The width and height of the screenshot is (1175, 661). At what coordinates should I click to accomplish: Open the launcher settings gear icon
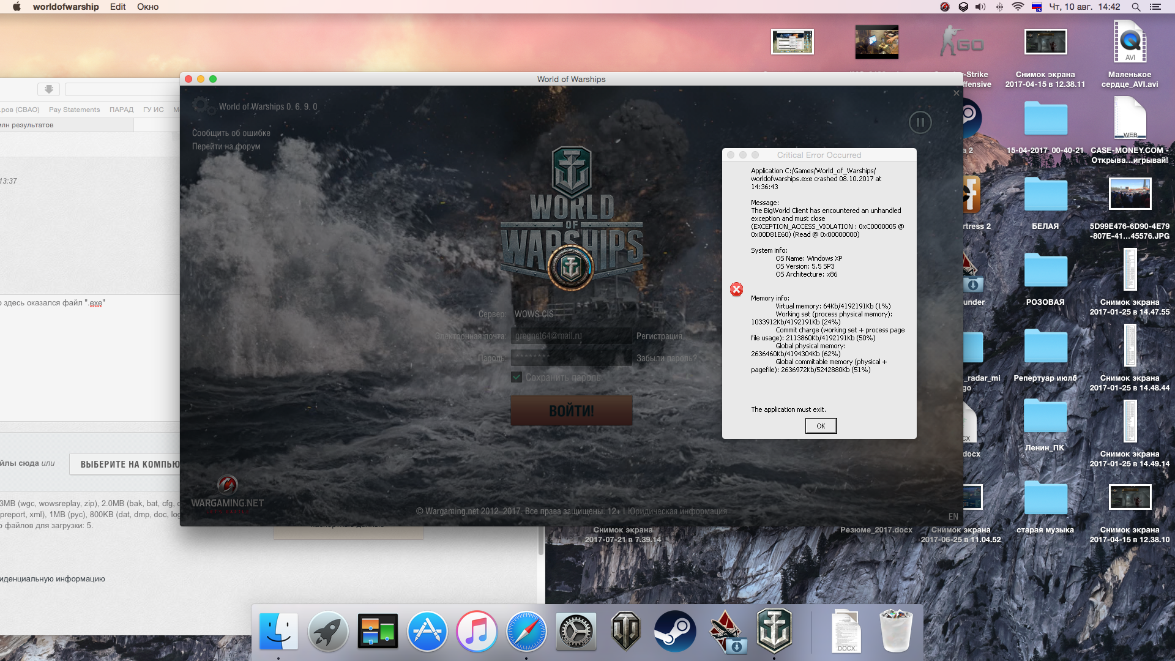[x=201, y=105]
